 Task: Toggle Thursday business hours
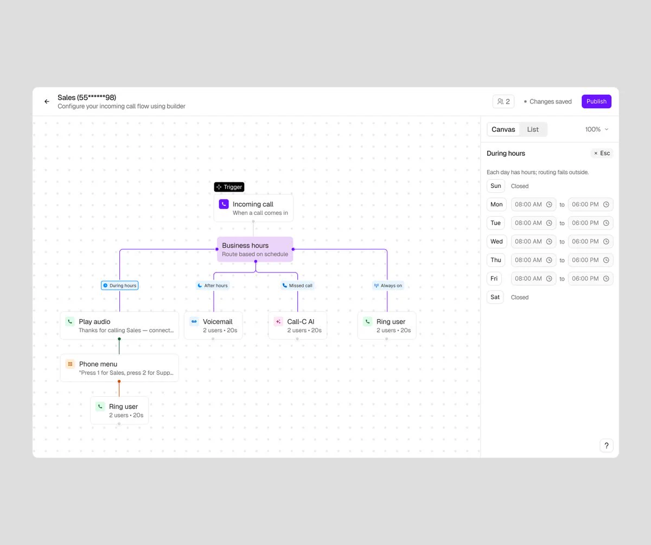pos(496,260)
